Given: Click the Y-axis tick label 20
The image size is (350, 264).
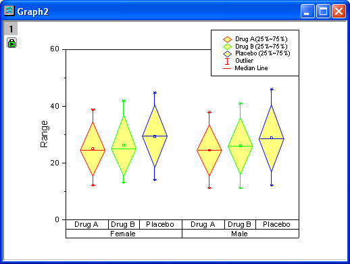Looking at the screenshot, I should coord(55,163).
